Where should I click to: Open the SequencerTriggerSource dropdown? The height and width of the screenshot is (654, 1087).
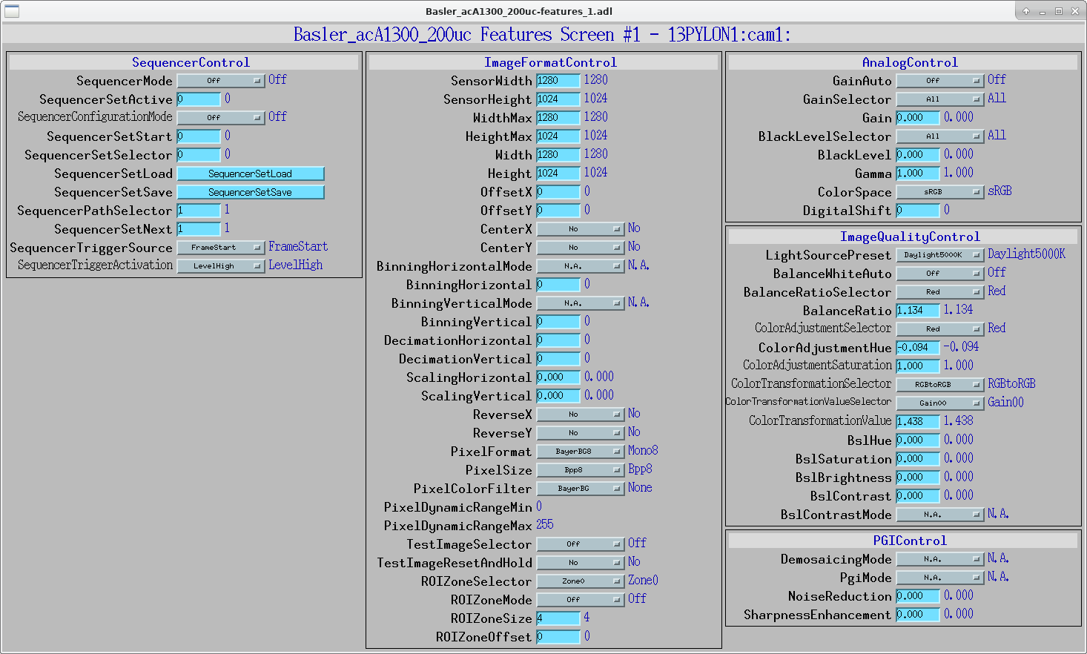(x=221, y=247)
